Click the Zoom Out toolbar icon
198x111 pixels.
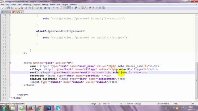tap(57, 8)
